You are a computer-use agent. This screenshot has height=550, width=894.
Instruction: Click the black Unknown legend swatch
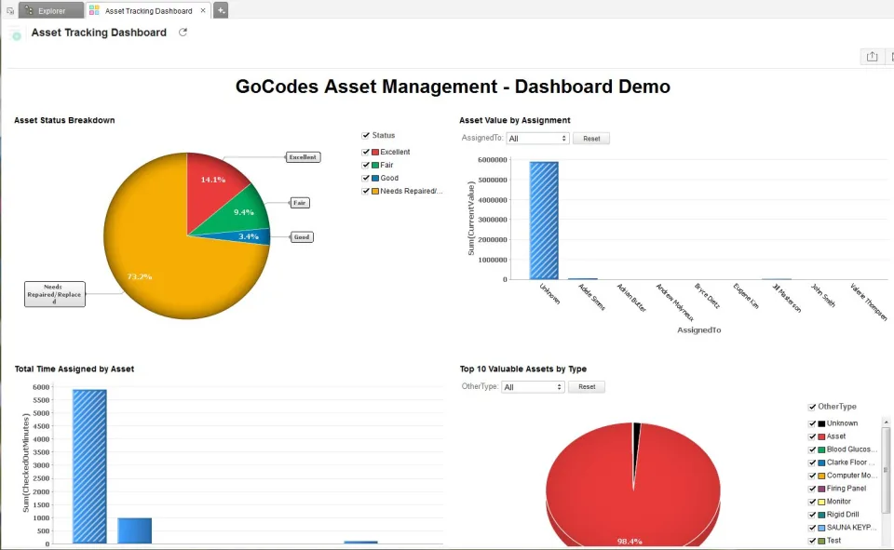(x=821, y=423)
